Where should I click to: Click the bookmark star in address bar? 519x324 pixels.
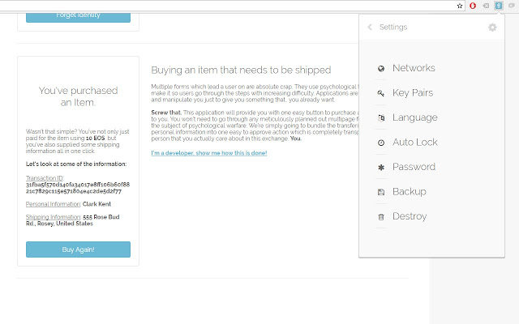pos(460,6)
